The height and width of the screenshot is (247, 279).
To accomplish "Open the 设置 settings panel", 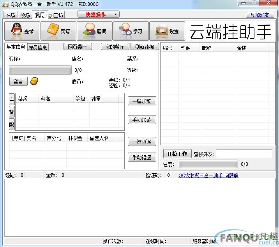I will (167, 31).
